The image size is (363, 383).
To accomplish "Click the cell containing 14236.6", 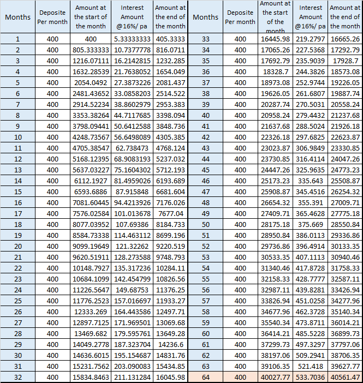I will click(x=170, y=344).
